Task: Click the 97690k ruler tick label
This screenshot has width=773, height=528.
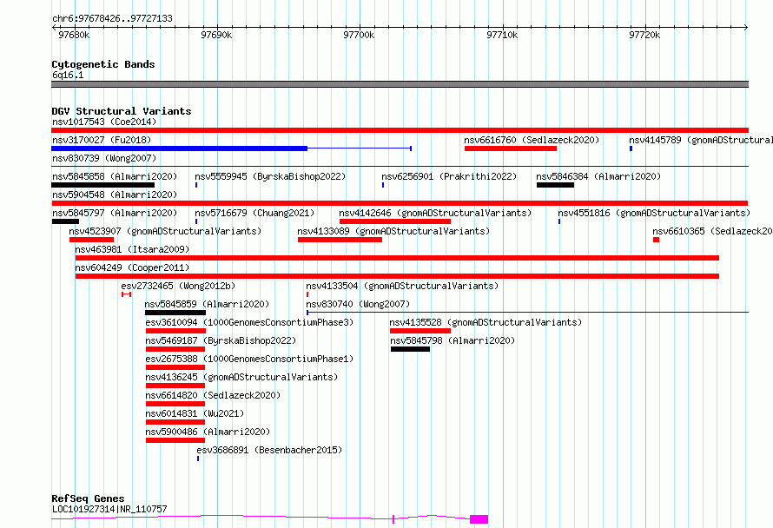Action: [x=216, y=35]
